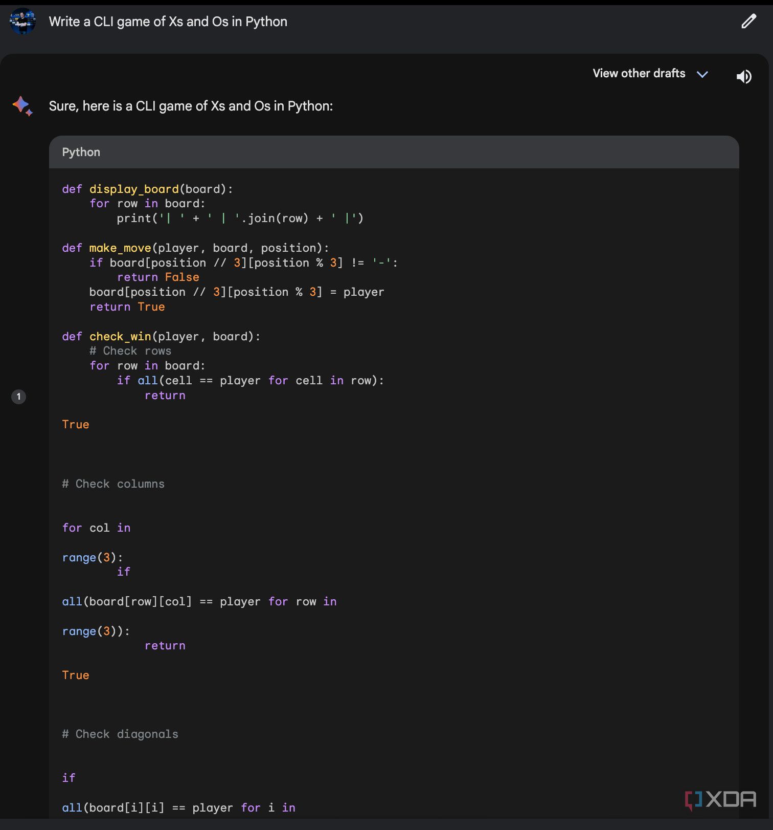Click the Bard sparkle icon
This screenshot has height=830, width=773.
pos(22,106)
